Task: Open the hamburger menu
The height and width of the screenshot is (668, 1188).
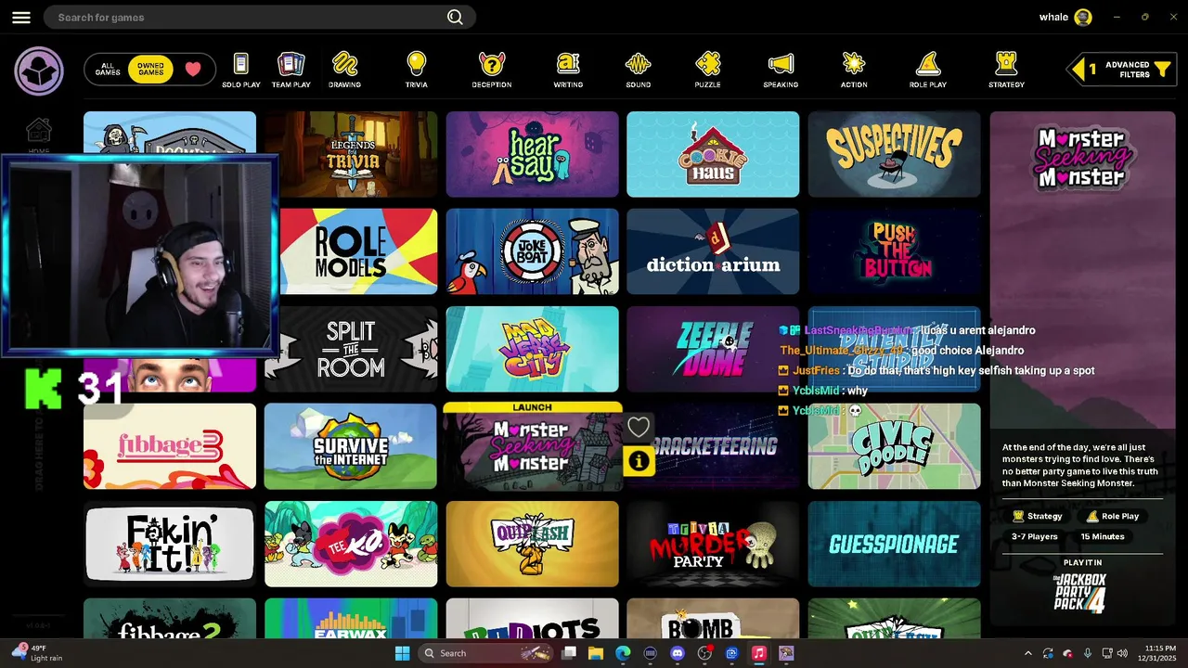Action: pyautogui.click(x=21, y=18)
